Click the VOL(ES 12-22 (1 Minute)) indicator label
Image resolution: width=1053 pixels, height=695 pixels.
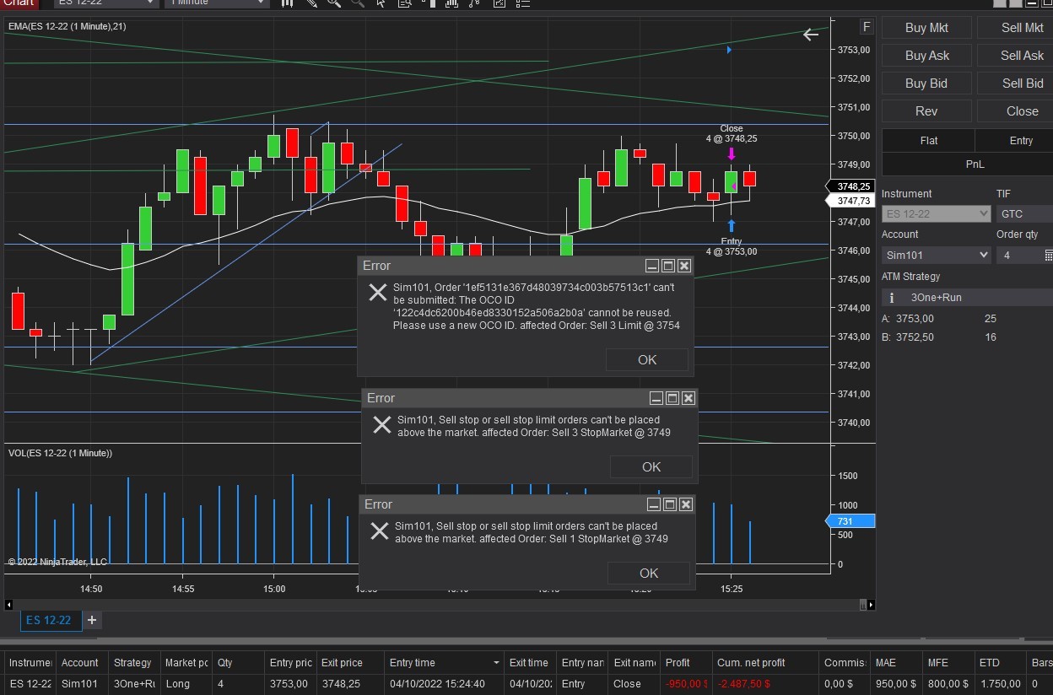point(60,453)
